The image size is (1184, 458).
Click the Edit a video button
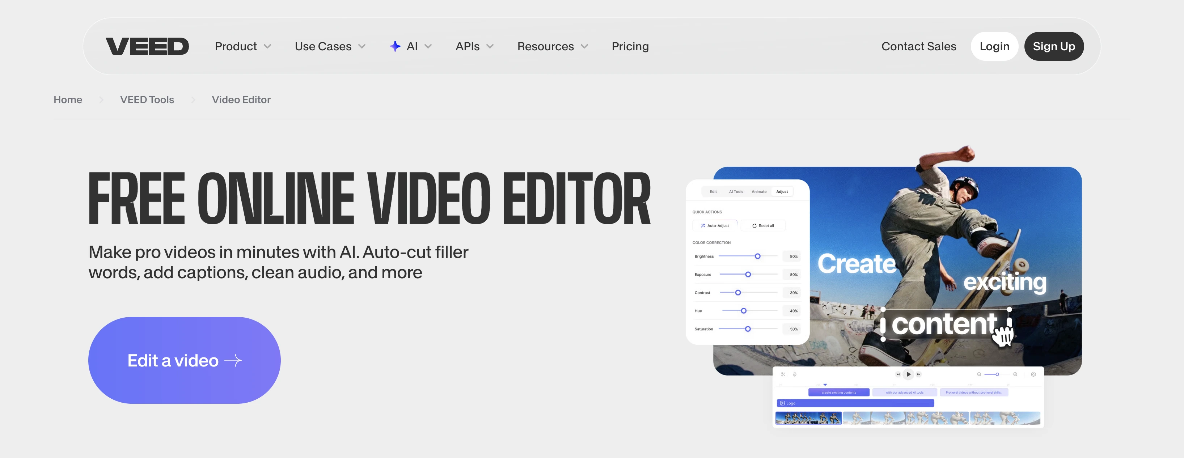[184, 360]
